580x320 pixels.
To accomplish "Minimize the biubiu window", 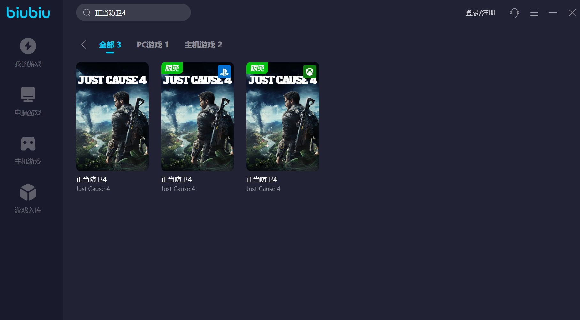I will point(553,13).
